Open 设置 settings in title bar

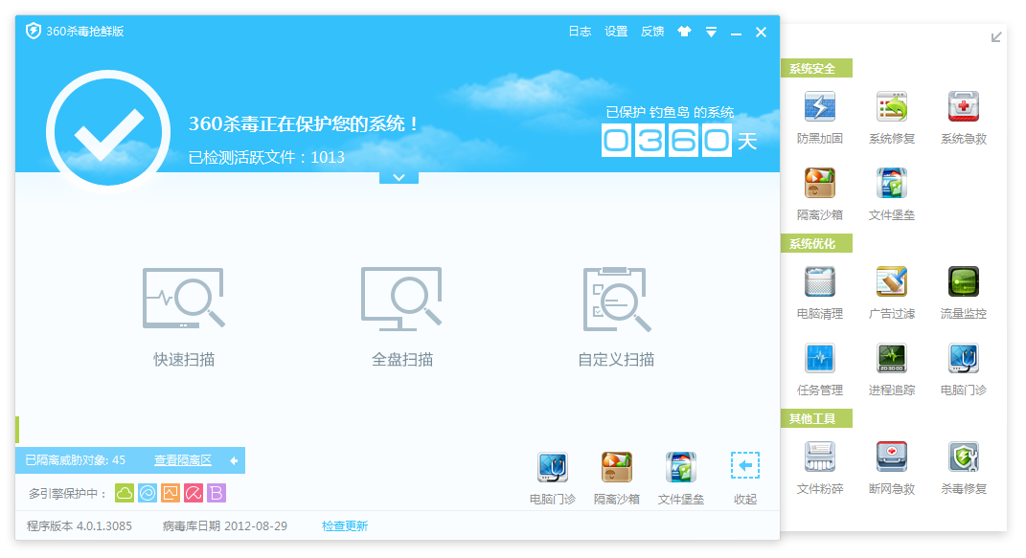(616, 32)
